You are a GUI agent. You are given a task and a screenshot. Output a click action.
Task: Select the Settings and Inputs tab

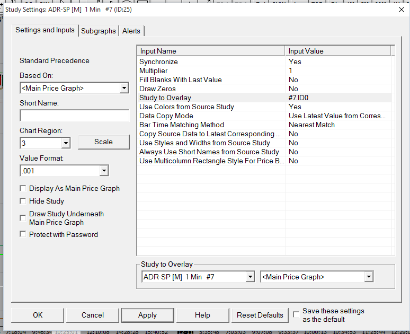[x=45, y=30]
